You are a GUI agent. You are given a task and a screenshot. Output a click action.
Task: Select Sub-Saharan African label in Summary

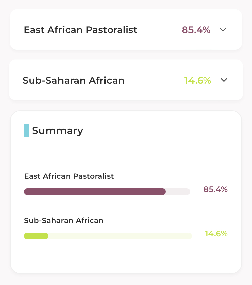click(x=64, y=221)
